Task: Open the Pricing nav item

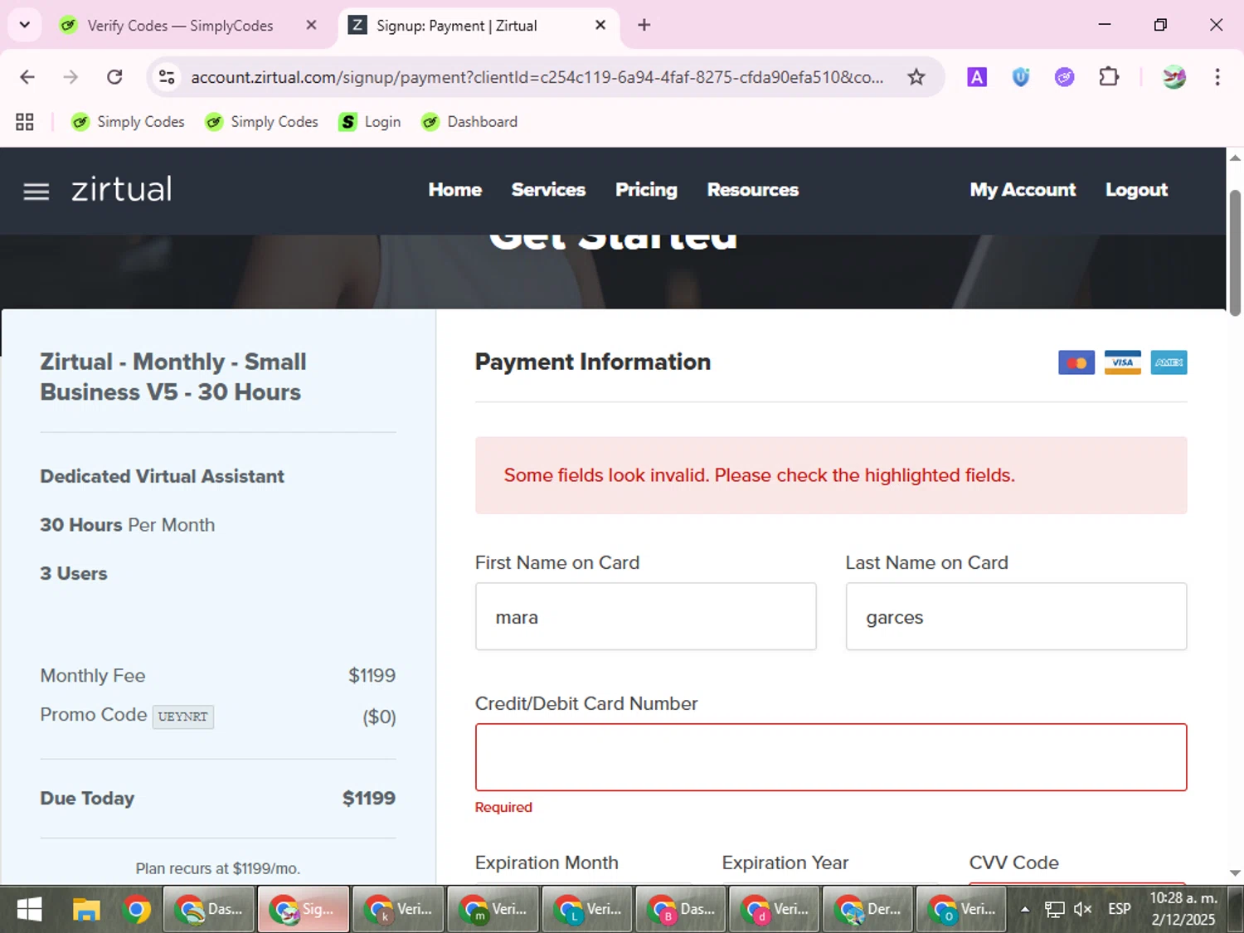Action: click(x=646, y=190)
